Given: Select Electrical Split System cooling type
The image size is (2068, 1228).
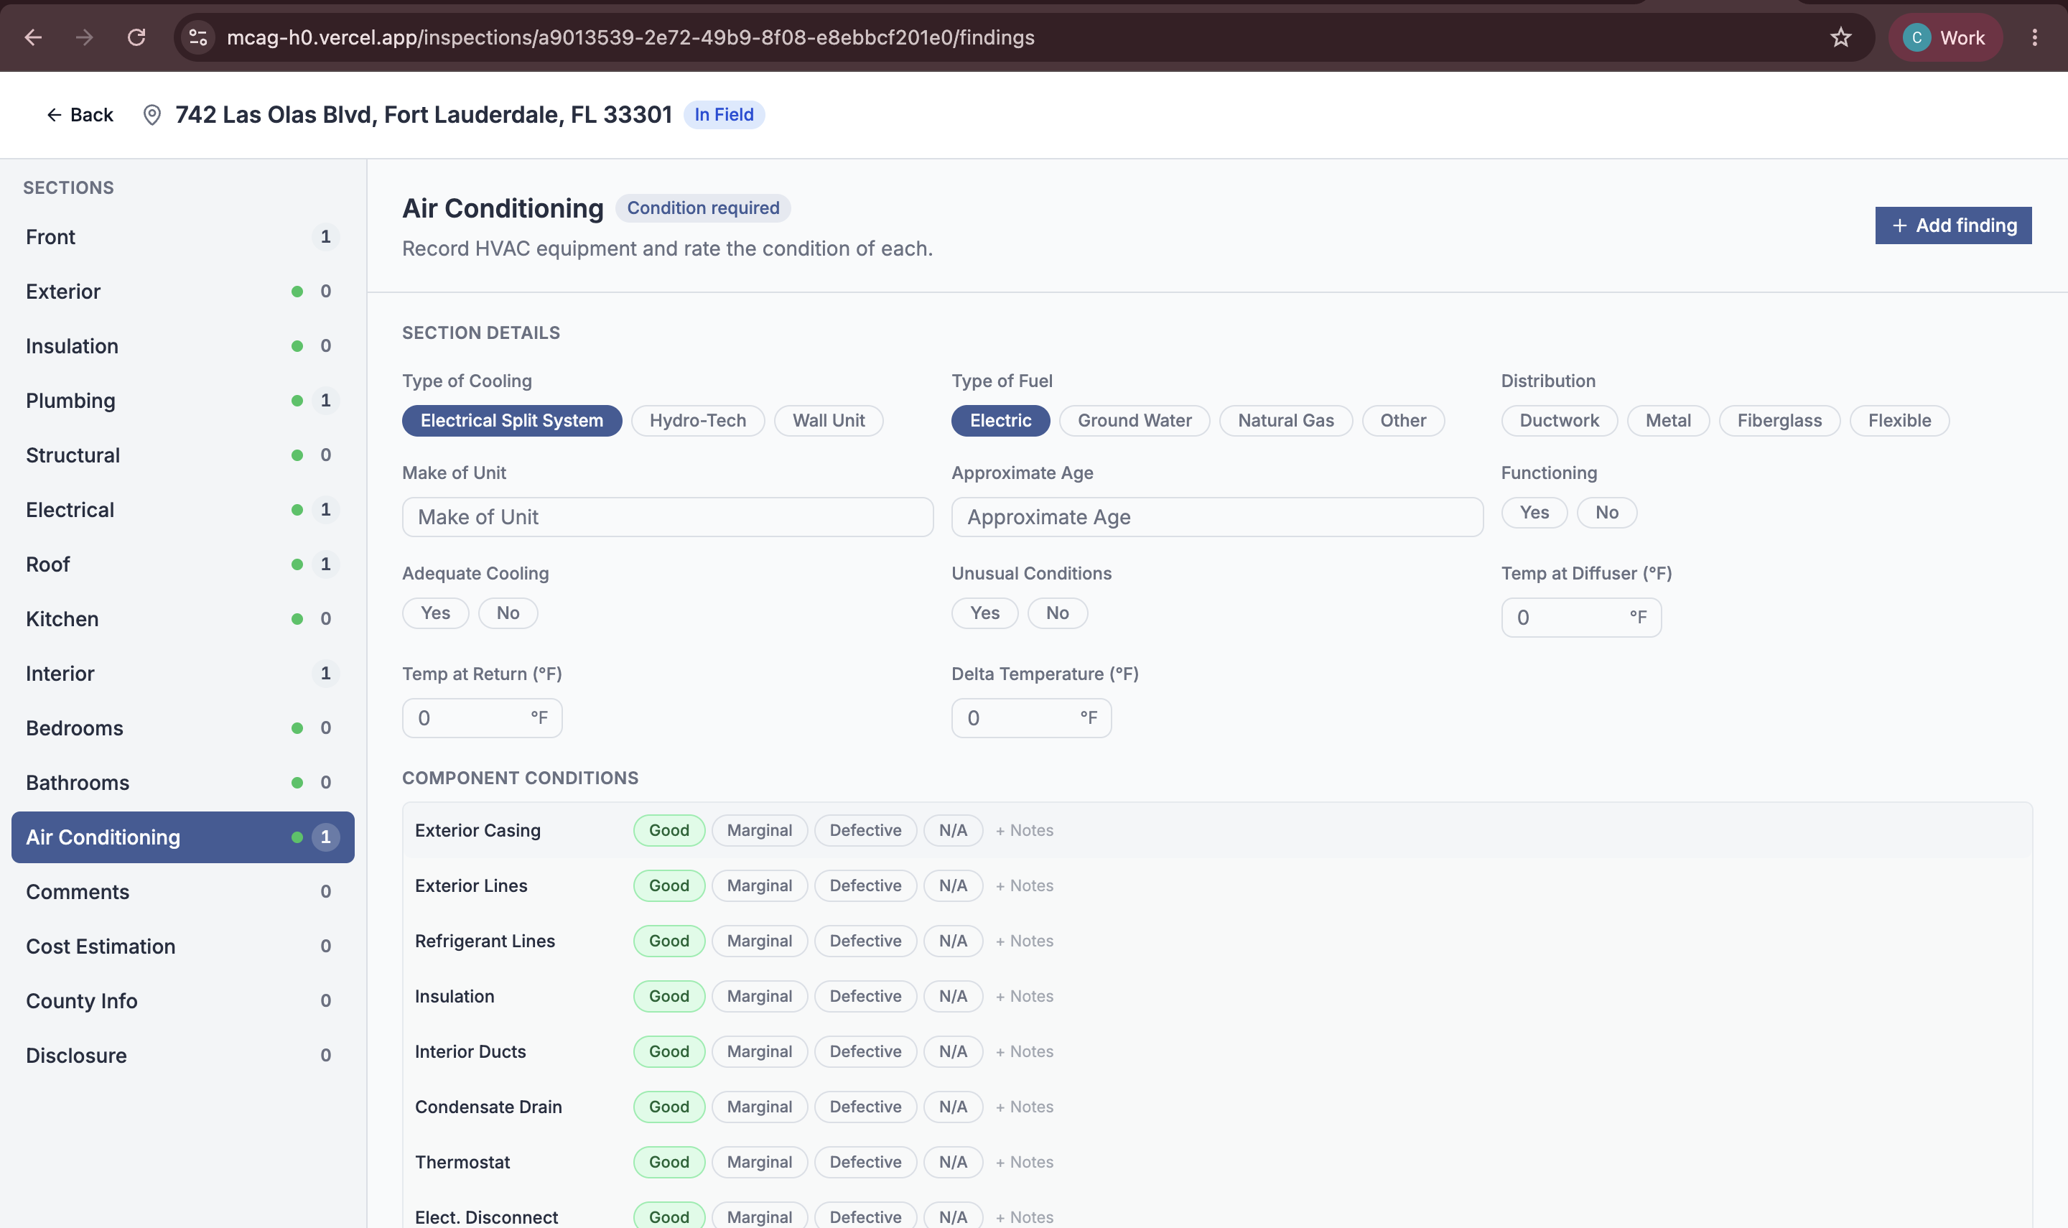Looking at the screenshot, I should [x=511, y=420].
